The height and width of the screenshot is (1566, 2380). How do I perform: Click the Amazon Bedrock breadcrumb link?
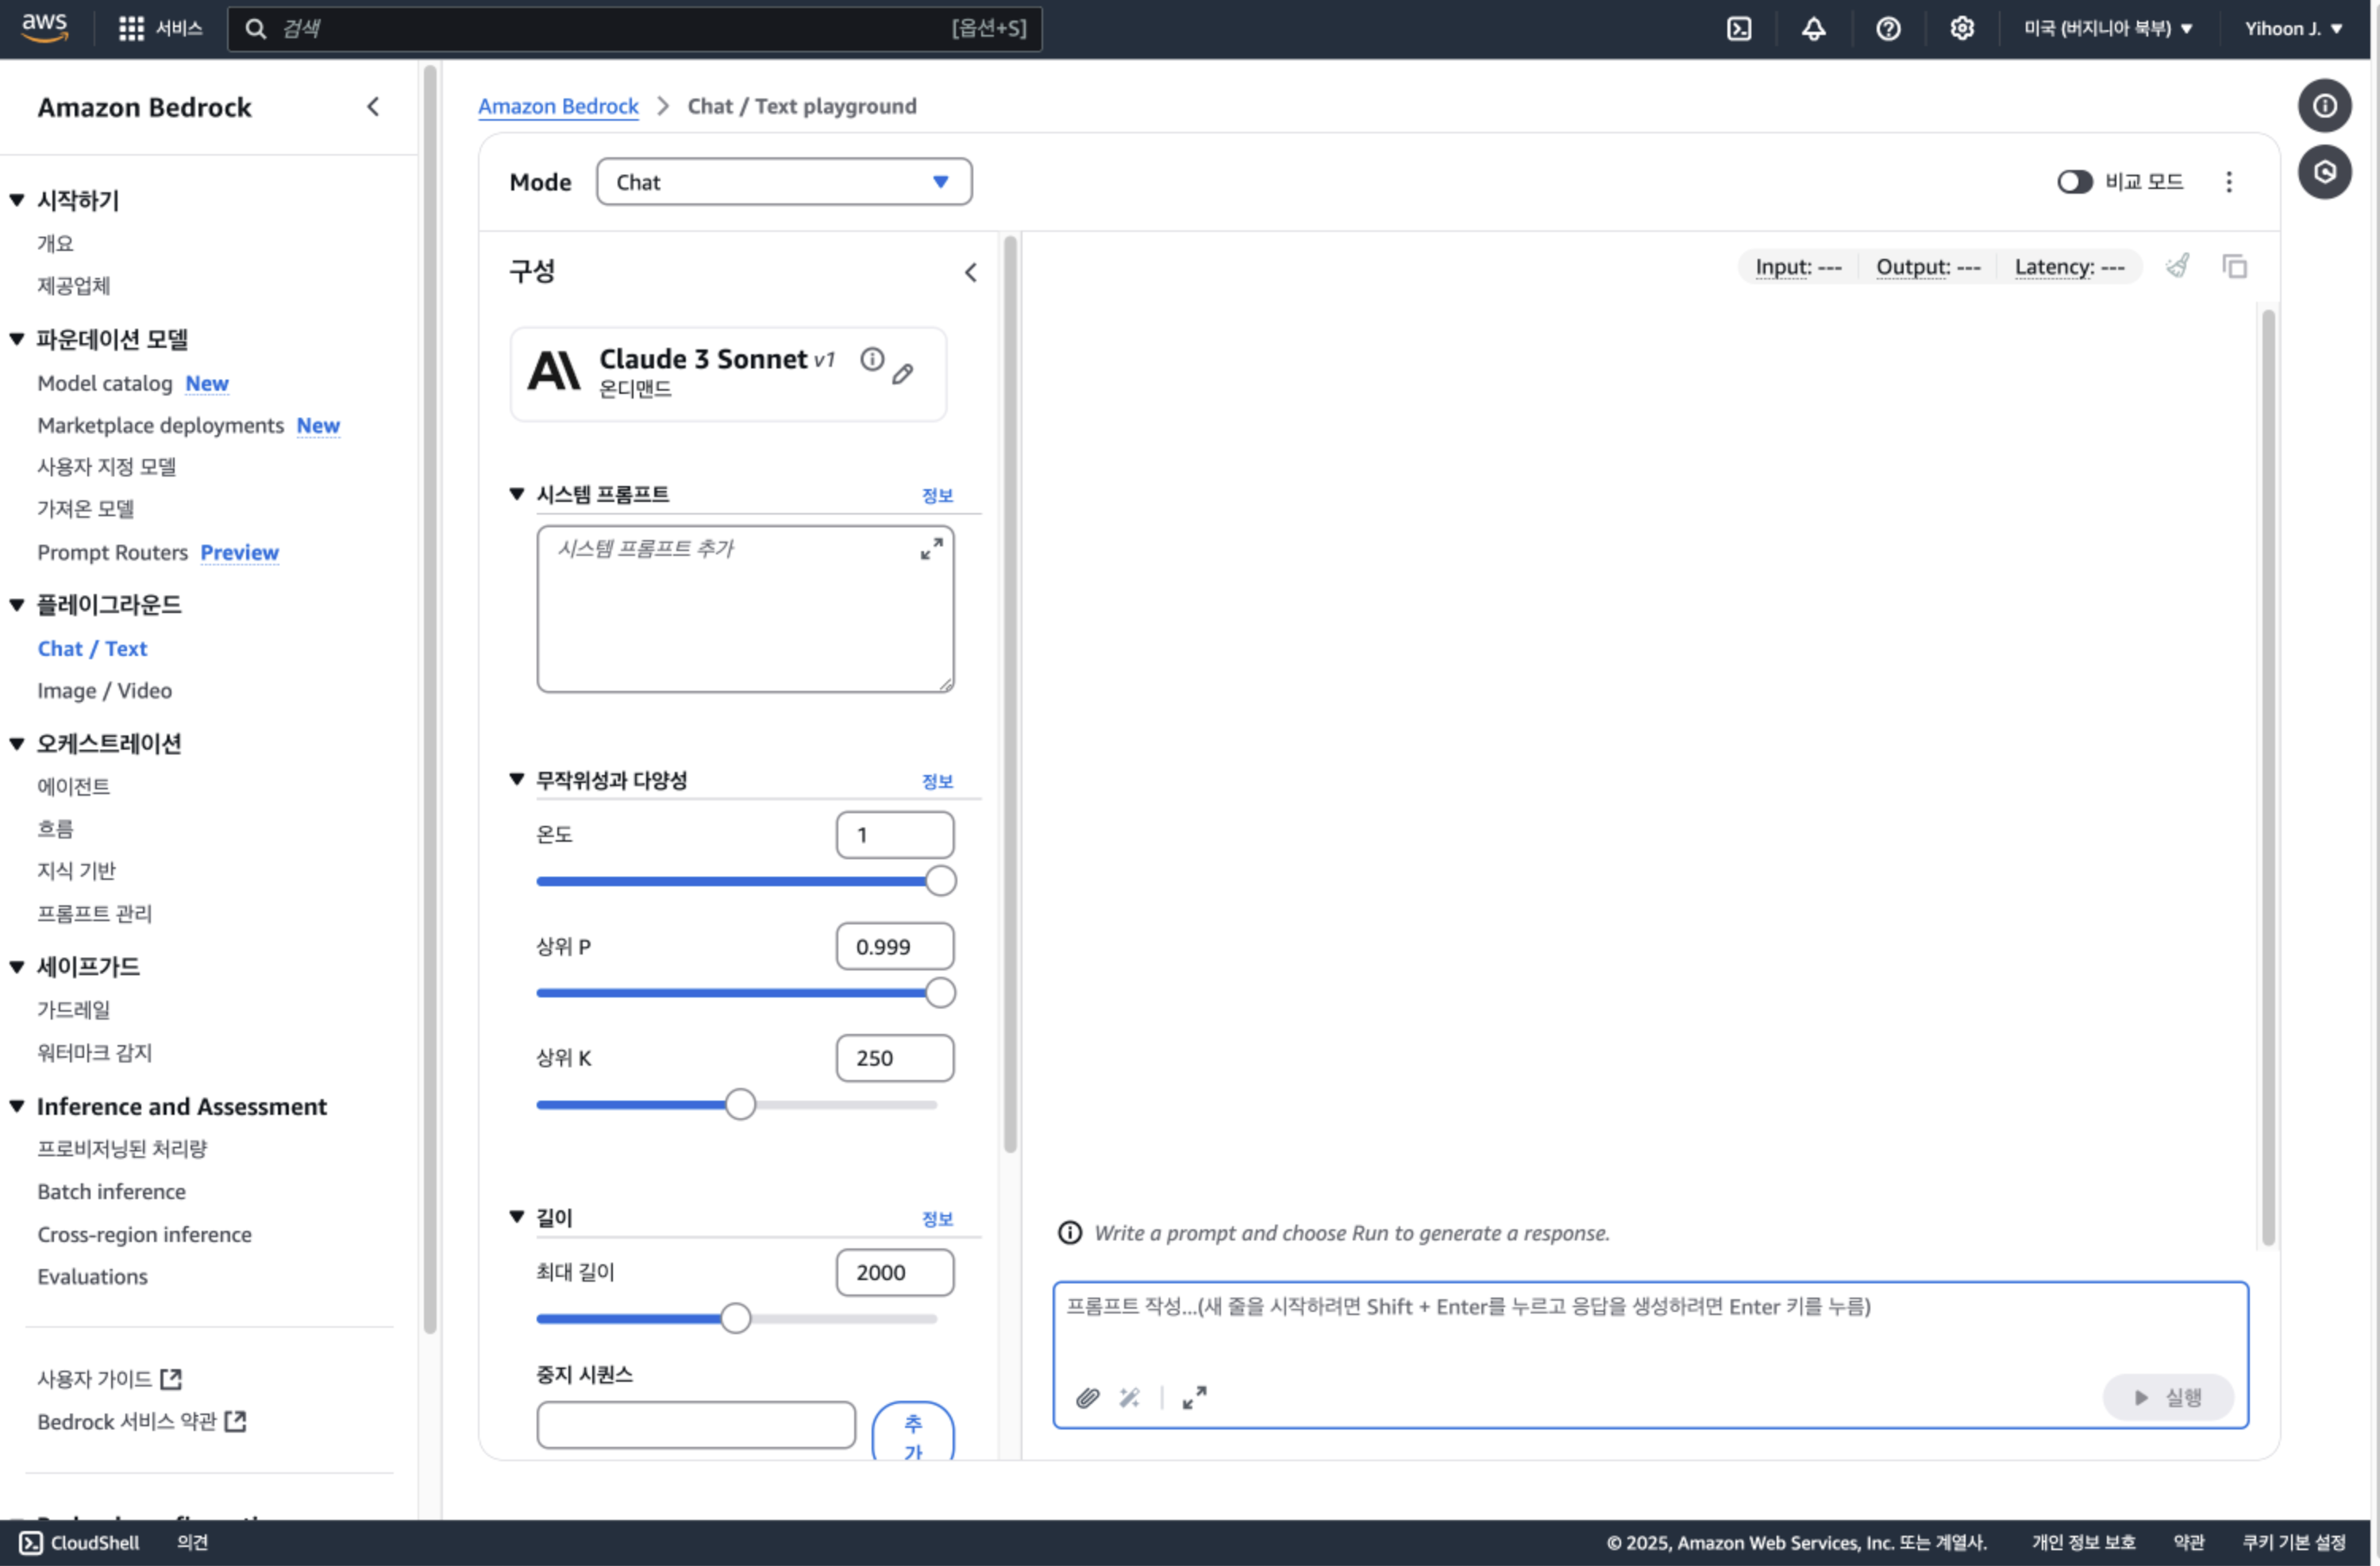pyautogui.click(x=557, y=106)
